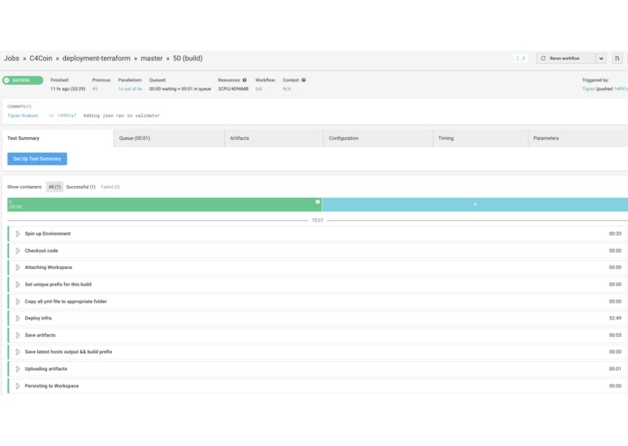Viewport: 628px width, 446px height.
Task: Click Spin up Environment duration 00:33
Action: click(x=615, y=234)
